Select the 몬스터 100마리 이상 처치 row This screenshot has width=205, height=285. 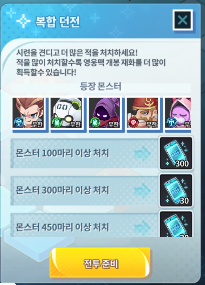coord(84,153)
